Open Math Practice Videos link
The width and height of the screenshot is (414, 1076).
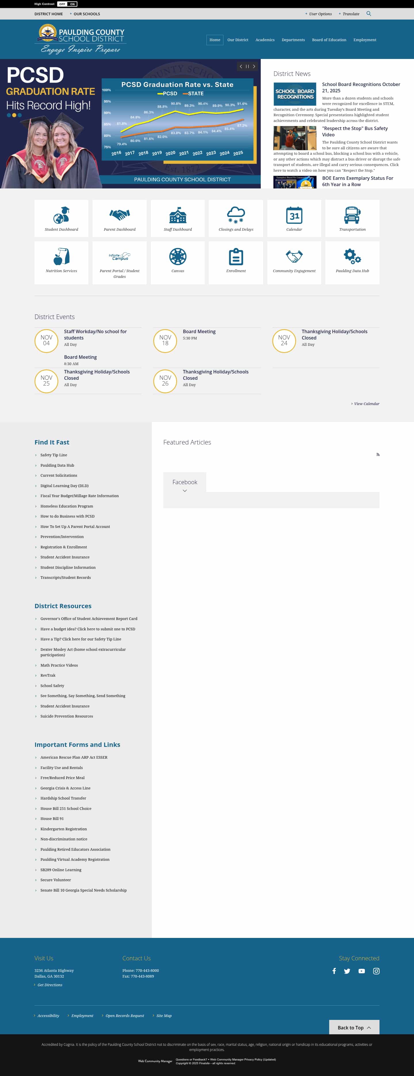pos(59,665)
